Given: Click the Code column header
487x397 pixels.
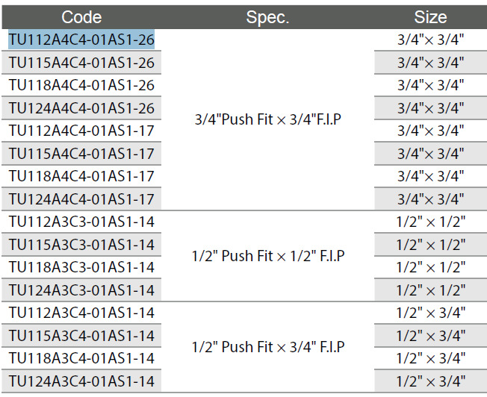Looking at the screenshot, I should [x=81, y=17].
